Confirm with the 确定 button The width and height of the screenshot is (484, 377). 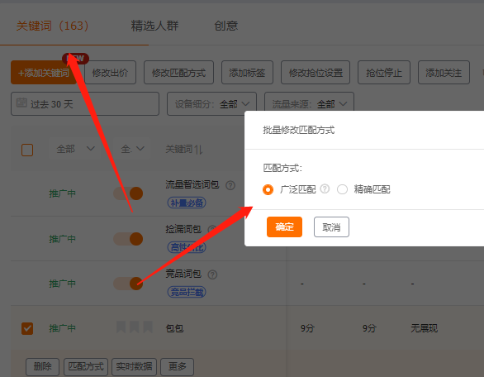click(x=284, y=227)
